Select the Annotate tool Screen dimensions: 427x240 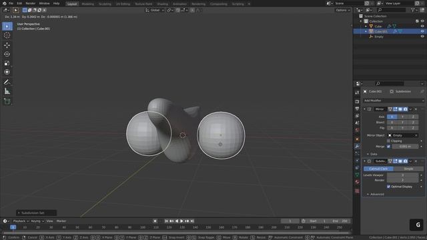pyautogui.click(x=7, y=82)
